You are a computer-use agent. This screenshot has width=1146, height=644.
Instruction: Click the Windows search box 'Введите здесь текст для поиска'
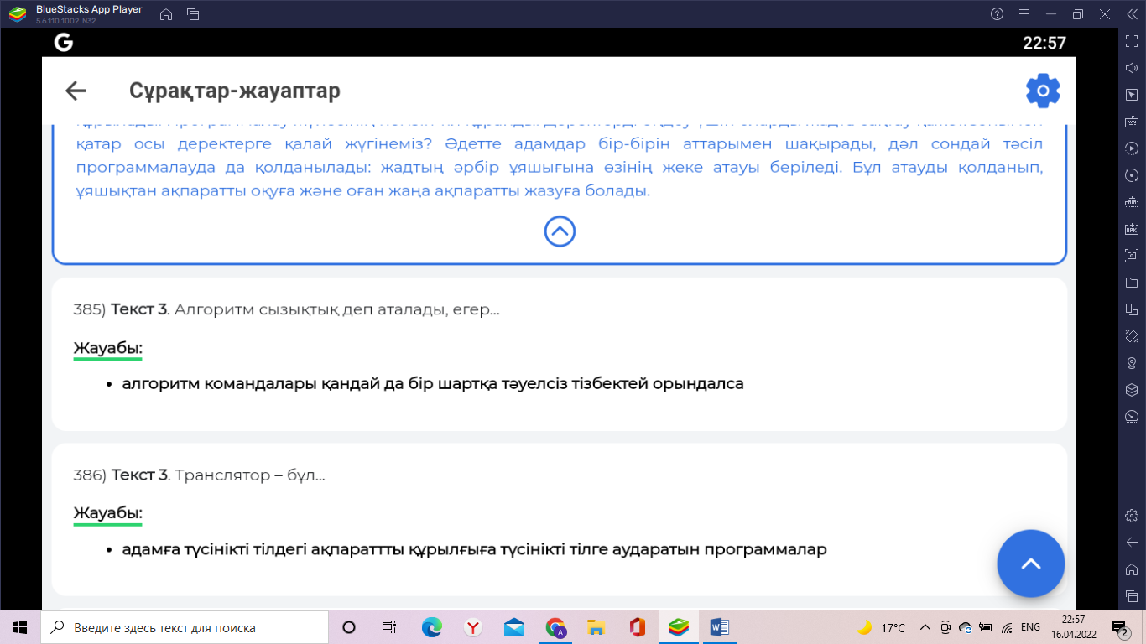[184, 627]
